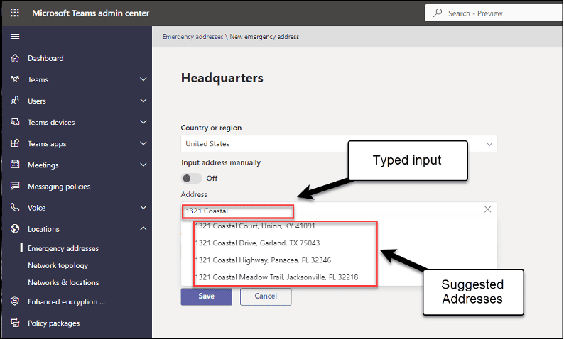The height and width of the screenshot is (339, 564).
Task: Click the Headquarters title text
Action: pos(222,78)
